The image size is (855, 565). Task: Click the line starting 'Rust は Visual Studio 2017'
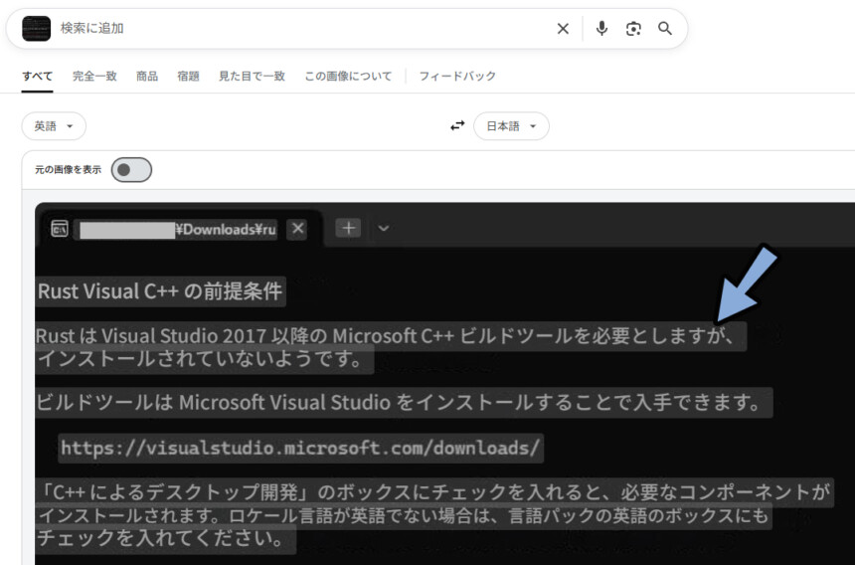click(x=391, y=335)
